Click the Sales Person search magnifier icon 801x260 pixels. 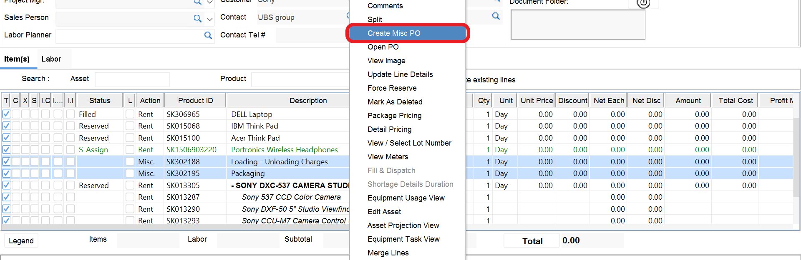(197, 18)
